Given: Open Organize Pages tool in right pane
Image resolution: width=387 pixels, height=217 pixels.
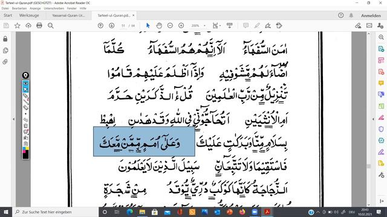Looking at the screenshot, I should [381, 60].
